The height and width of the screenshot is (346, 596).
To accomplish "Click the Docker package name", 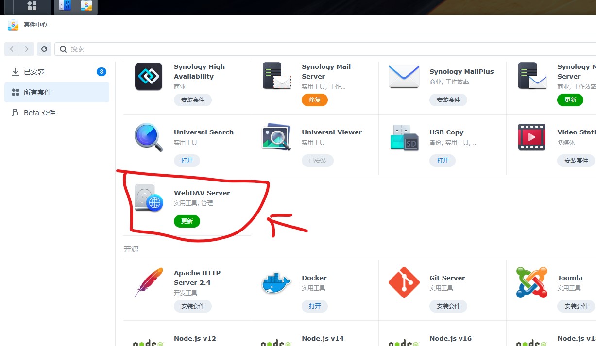I will coord(314,278).
